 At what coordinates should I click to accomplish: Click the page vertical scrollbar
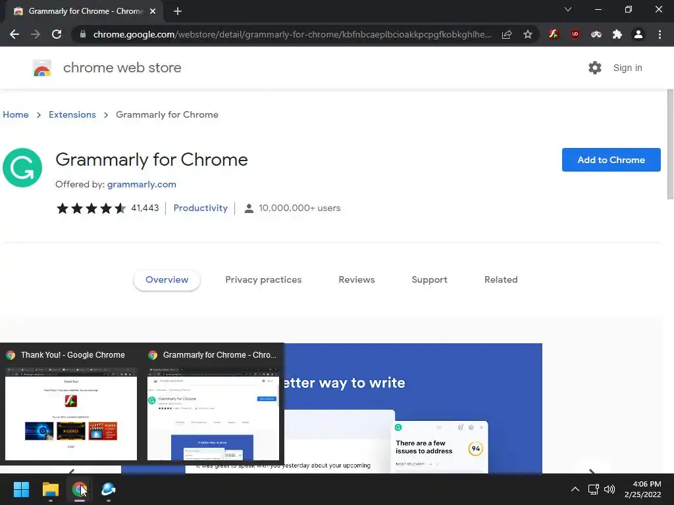670,144
